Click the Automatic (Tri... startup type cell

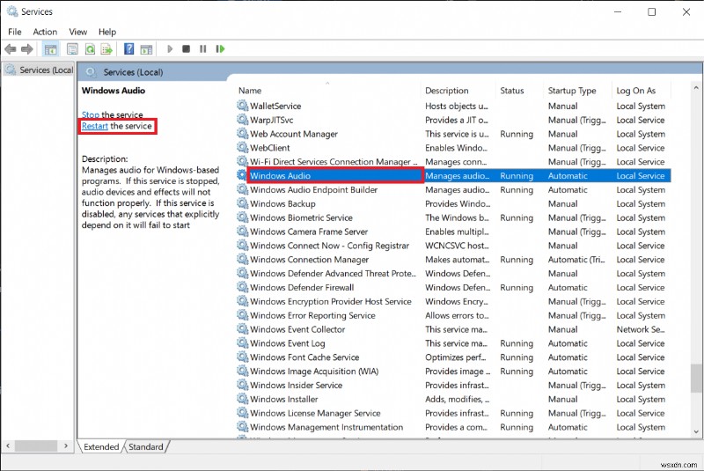tap(576, 259)
